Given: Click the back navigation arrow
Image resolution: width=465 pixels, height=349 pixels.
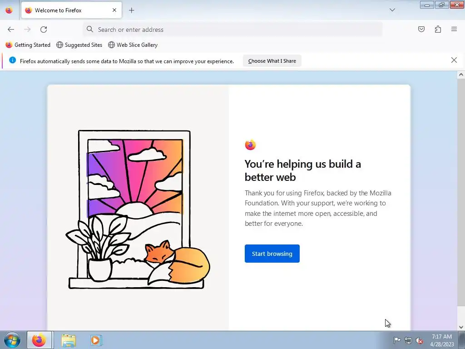Looking at the screenshot, I should point(11,30).
